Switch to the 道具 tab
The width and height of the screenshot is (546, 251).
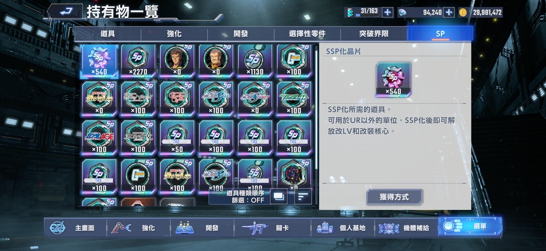[x=108, y=34]
